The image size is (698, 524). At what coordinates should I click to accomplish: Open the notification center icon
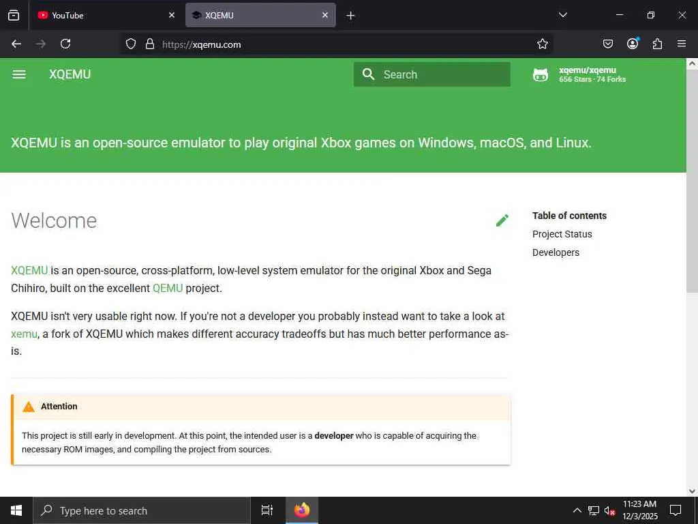(x=676, y=510)
